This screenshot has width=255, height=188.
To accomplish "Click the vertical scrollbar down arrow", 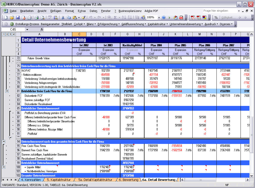I will (251, 176).
